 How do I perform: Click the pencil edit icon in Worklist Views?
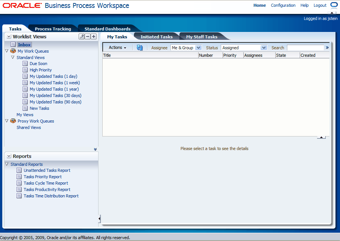[82, 36]
